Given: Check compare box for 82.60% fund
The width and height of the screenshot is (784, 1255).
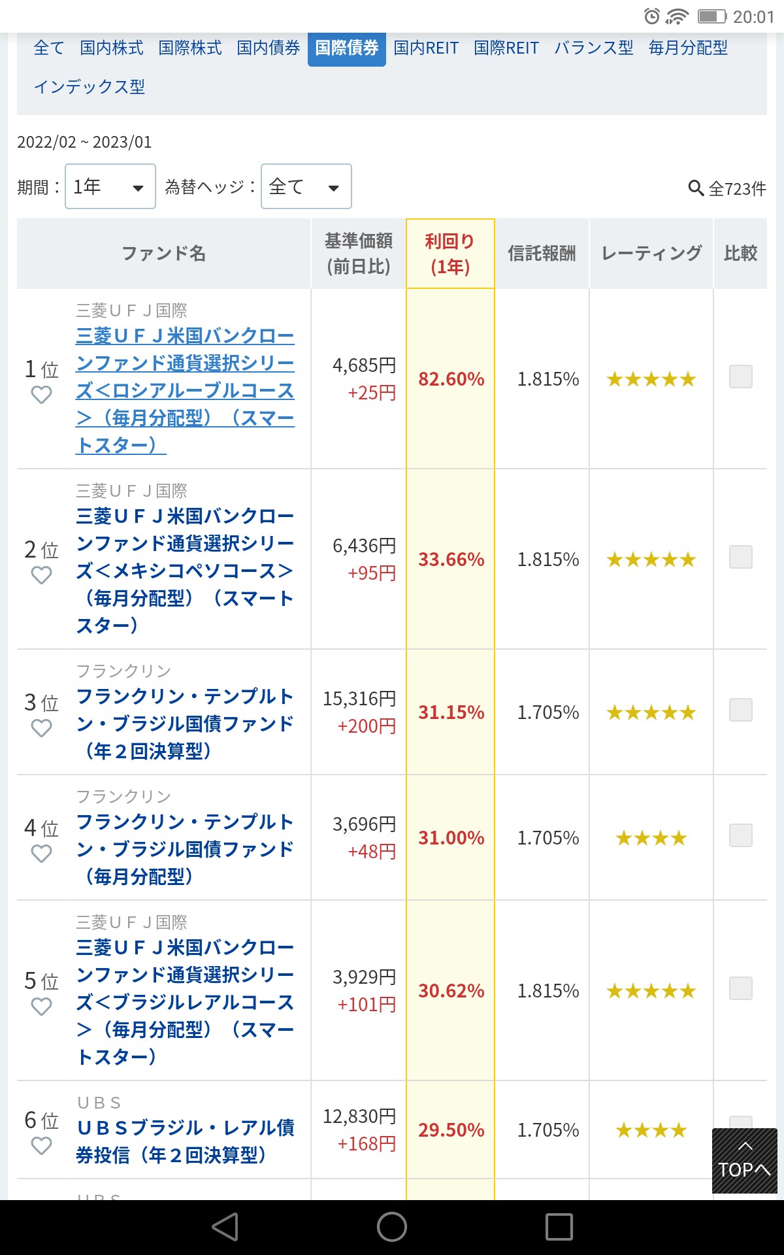Looking at the screenshot, I should coord(741,376).
